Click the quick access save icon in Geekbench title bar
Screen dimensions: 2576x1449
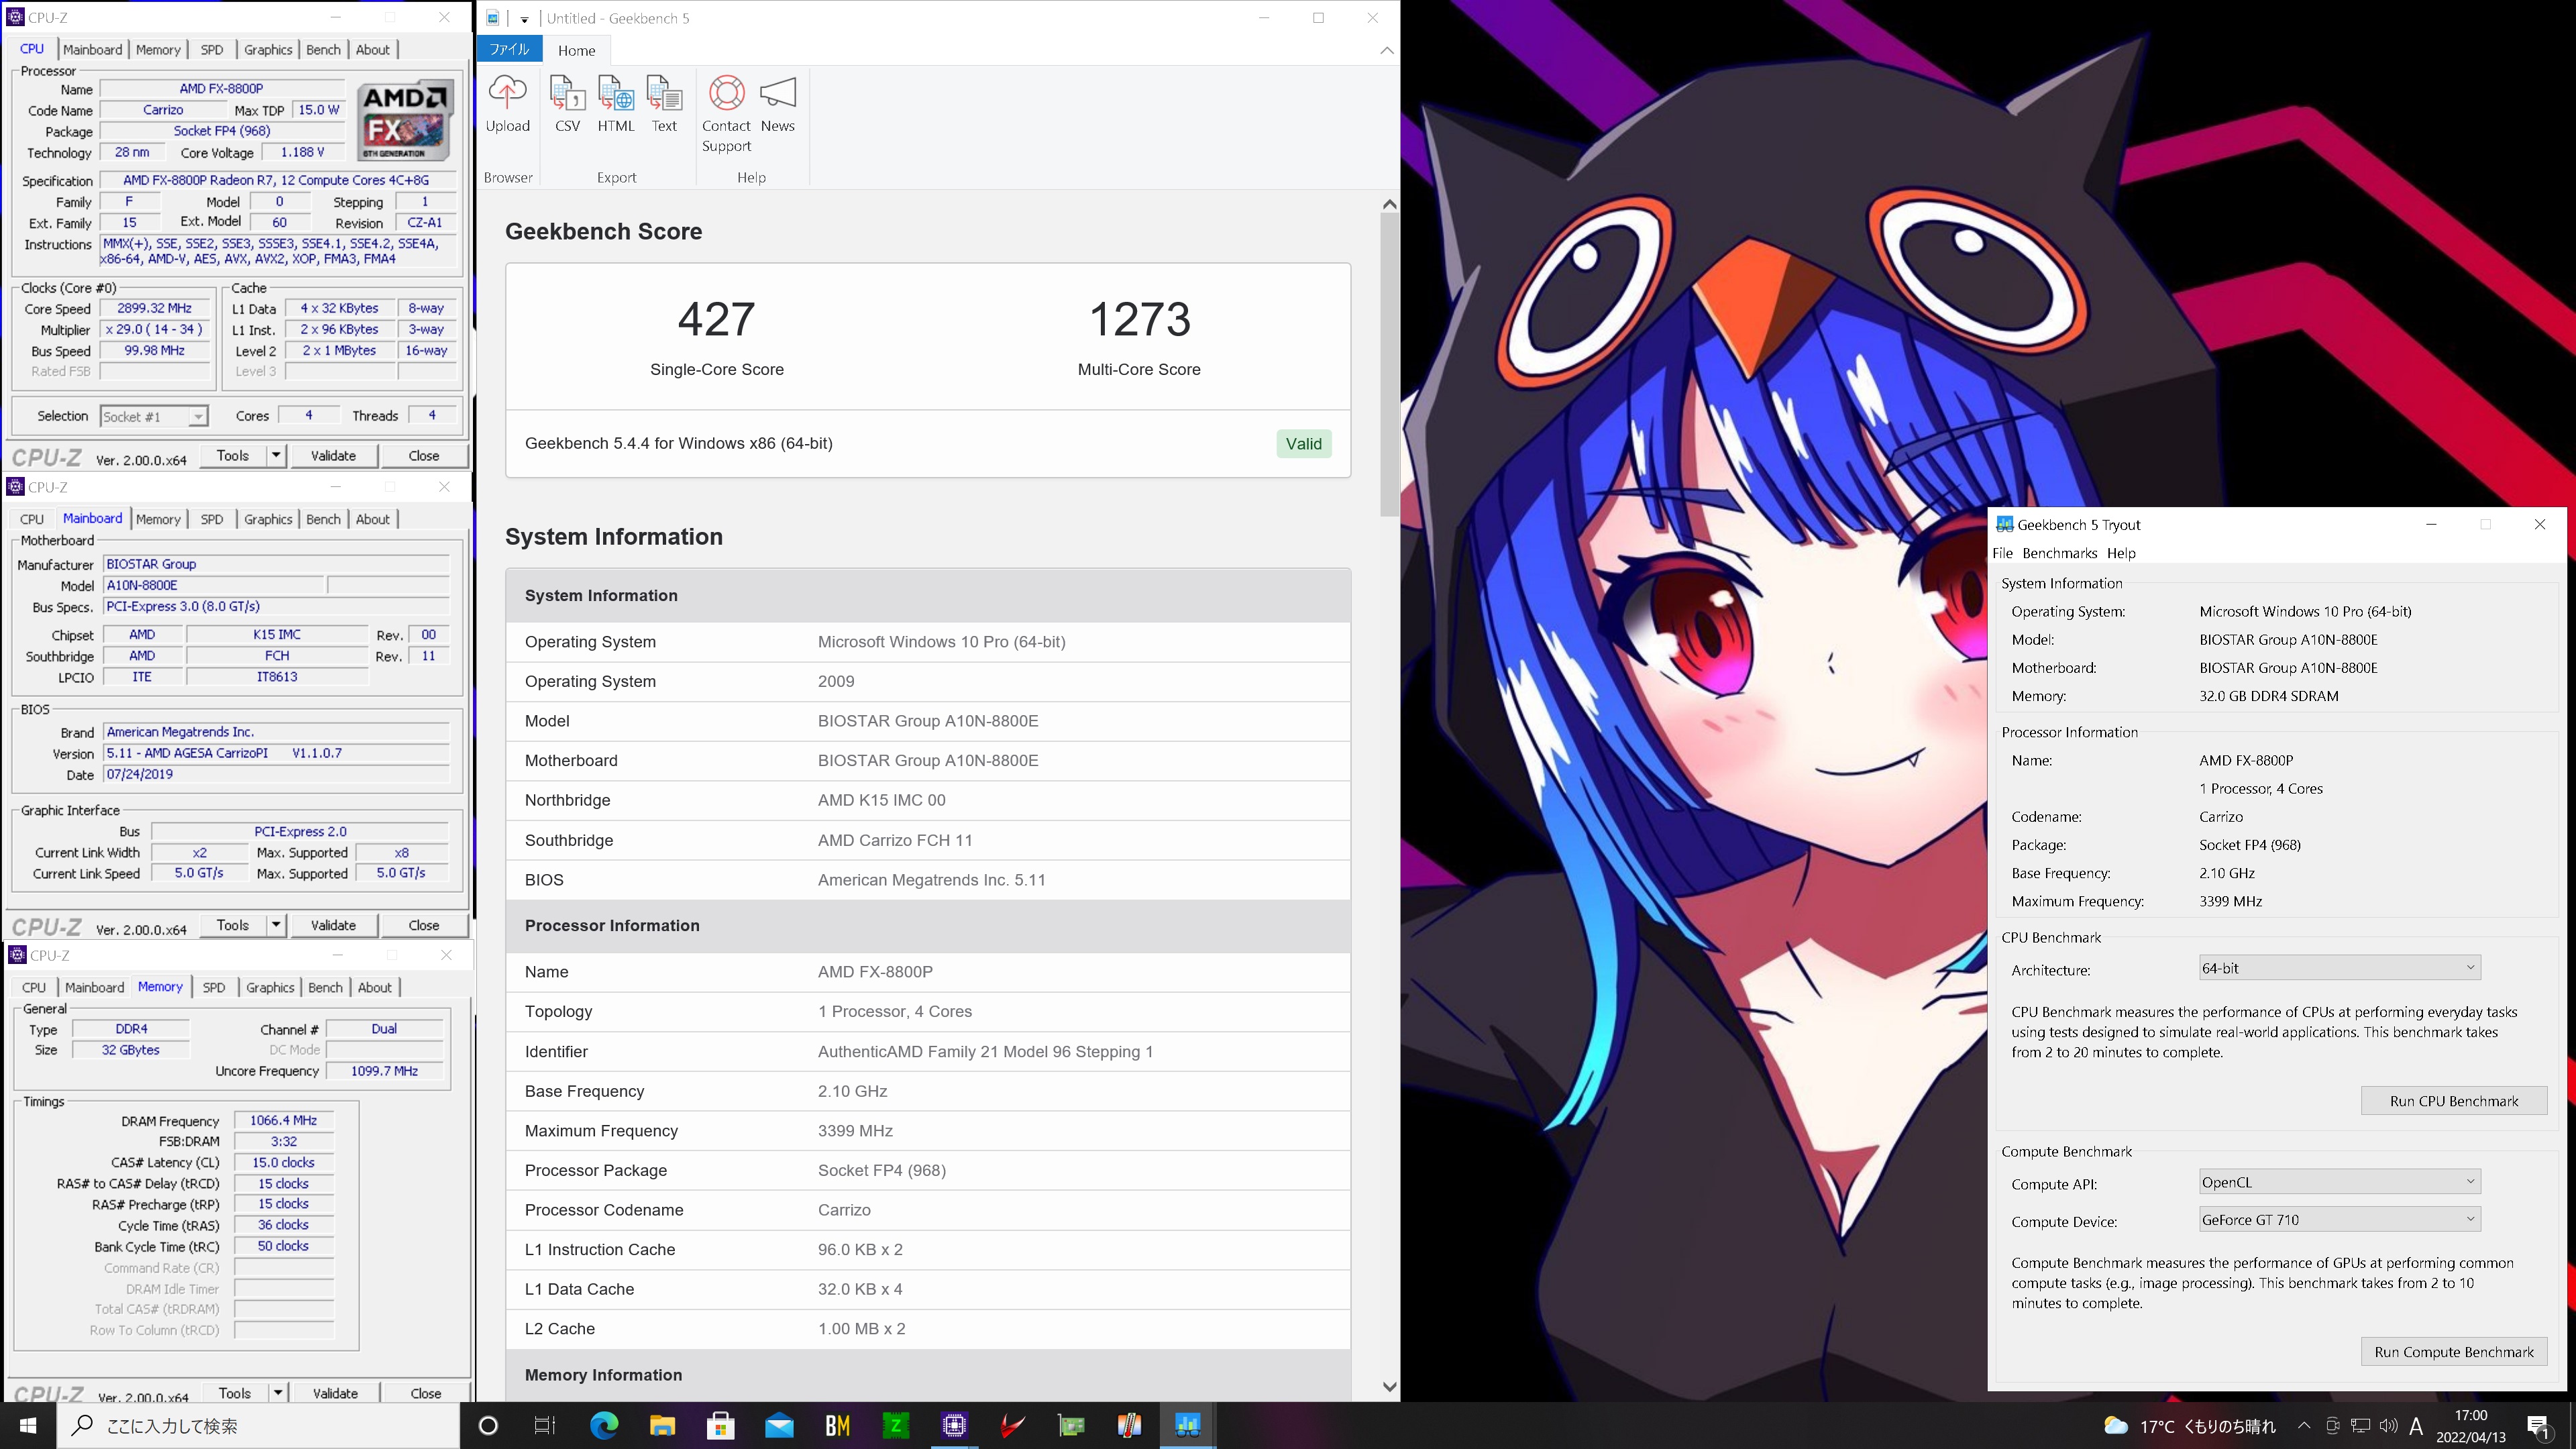point(494,18)
